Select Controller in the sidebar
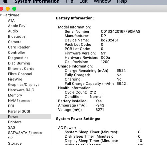The height and width of the screenshot is (145, 167). tap(17, 52)
